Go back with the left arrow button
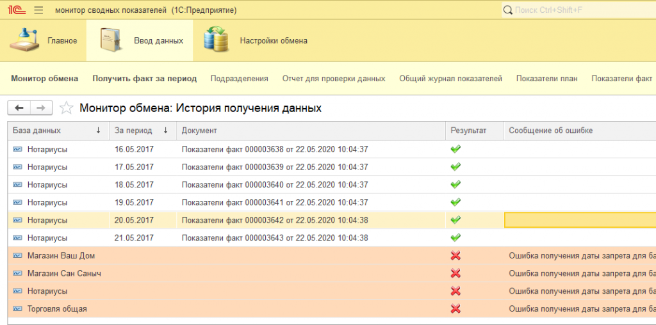The width and height of the screenshot is (656, 325). [x=19, y=108]
